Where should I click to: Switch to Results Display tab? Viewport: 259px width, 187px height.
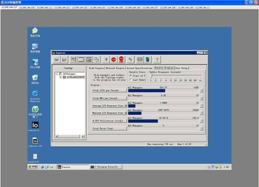click(x=164, y=68)
